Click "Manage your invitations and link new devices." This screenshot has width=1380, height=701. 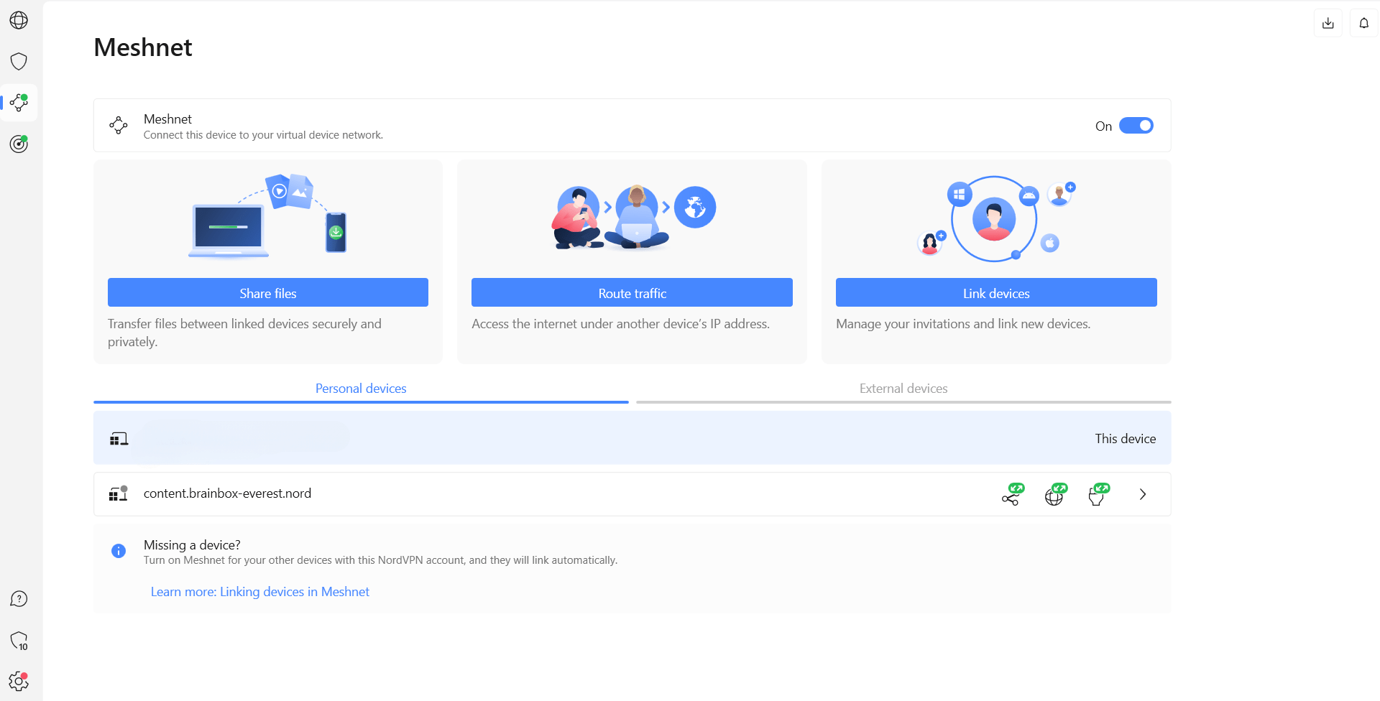coord(963,324)
